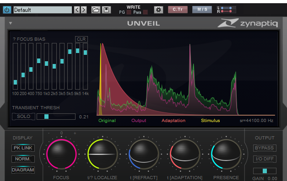Click the 0.21 transient threshold value
The height and width of the screenshot is (181, 287).
click(84, 117)
